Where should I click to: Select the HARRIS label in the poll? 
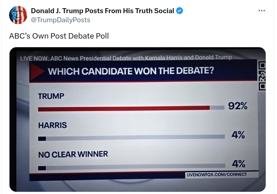click(53, 125)
